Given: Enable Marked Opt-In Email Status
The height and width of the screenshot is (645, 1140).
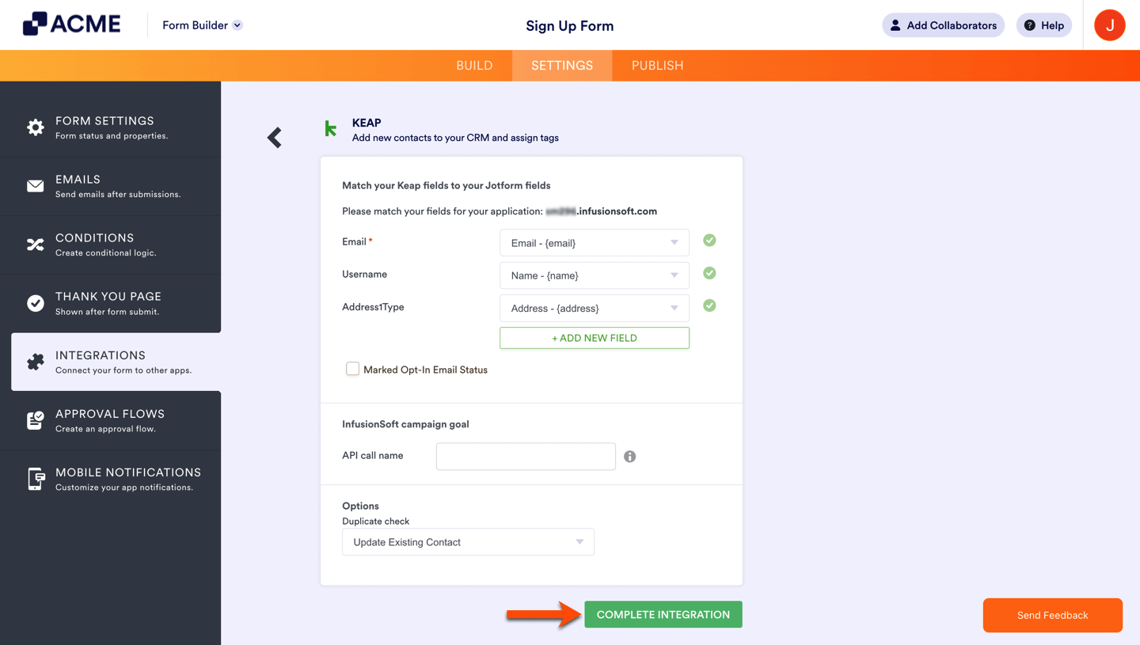Looking at the screenshot, I should click(x=352, y=369).
